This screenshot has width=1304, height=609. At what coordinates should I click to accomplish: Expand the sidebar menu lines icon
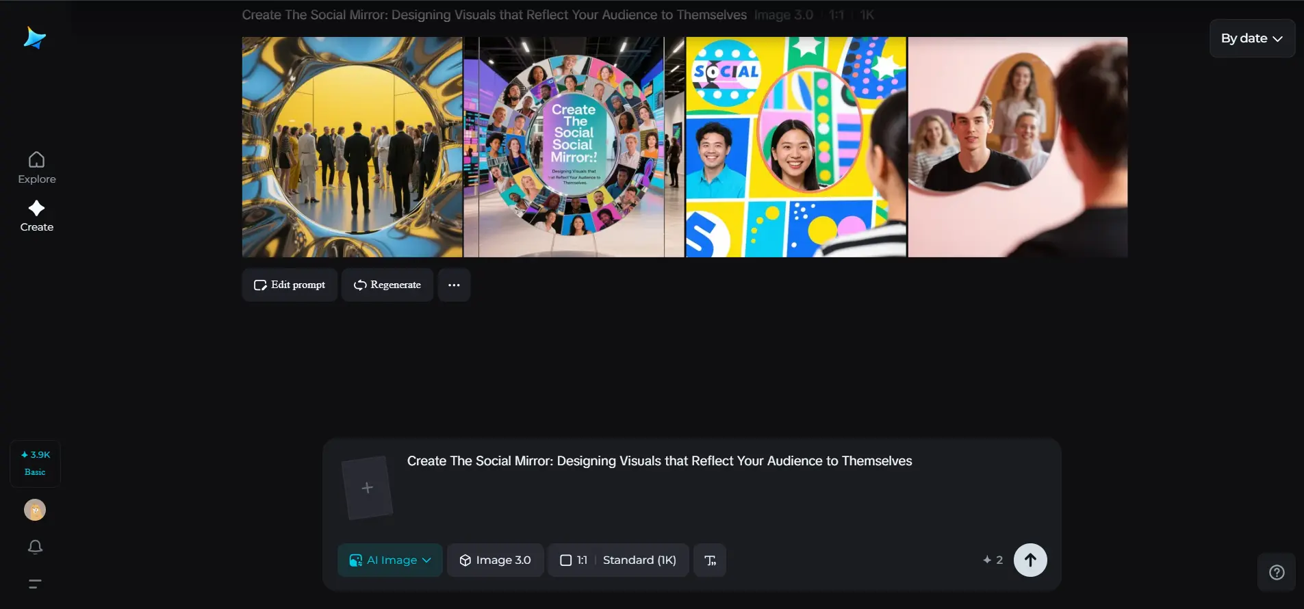(35, 584)
